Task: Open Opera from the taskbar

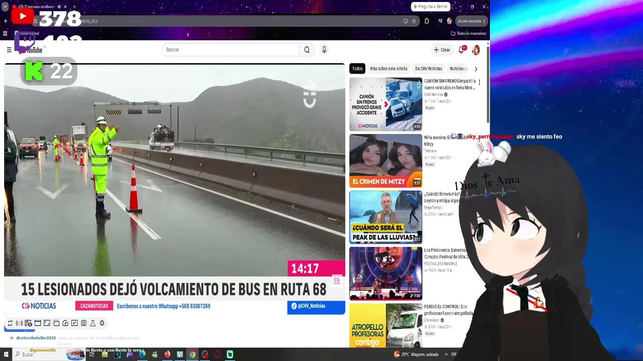Action: click(218, 354)
